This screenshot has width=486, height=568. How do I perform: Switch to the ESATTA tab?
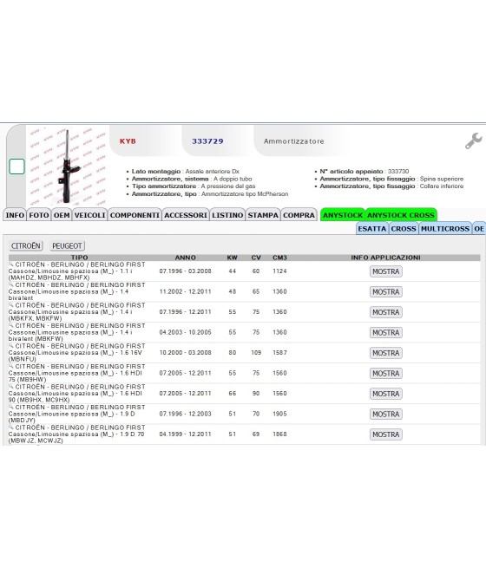pos(372,229)
